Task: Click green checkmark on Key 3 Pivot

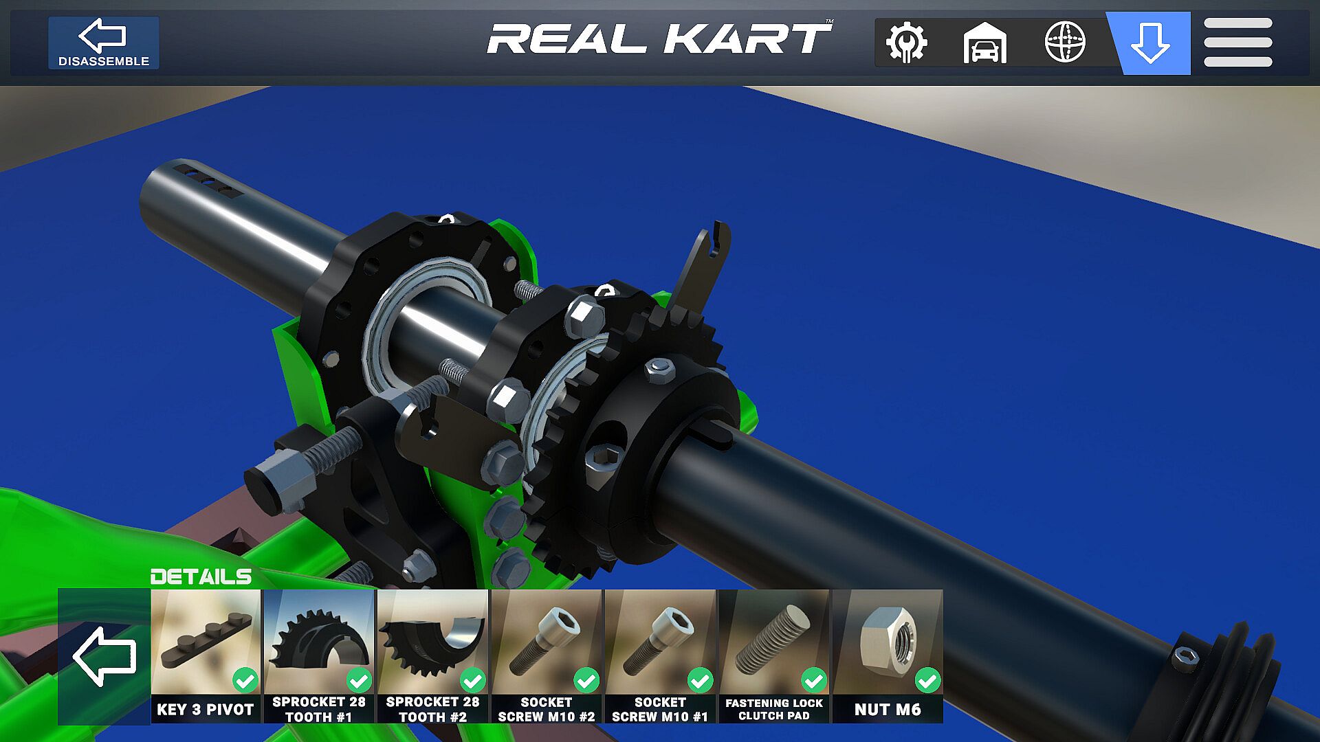Action: 245,680
